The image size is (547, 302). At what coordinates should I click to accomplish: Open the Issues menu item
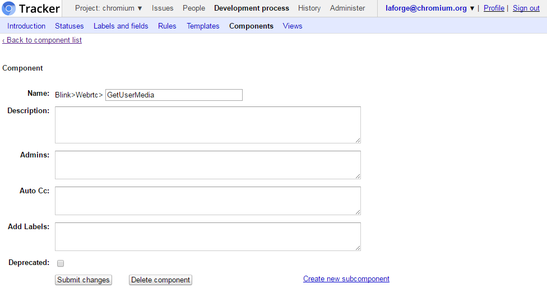point(163,8)
